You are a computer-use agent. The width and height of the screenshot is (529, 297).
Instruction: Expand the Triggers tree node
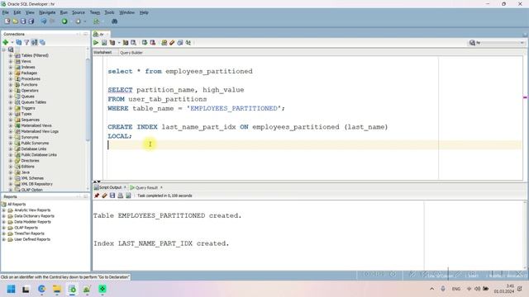point(11,108)
